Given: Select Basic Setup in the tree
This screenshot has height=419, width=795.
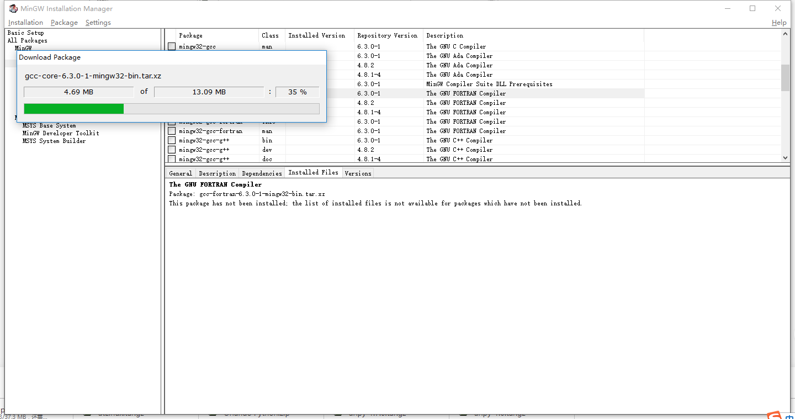Looking at the screenshot, I should point(25,33).
